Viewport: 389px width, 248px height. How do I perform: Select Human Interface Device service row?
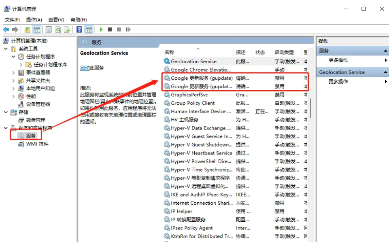(235, 111)
